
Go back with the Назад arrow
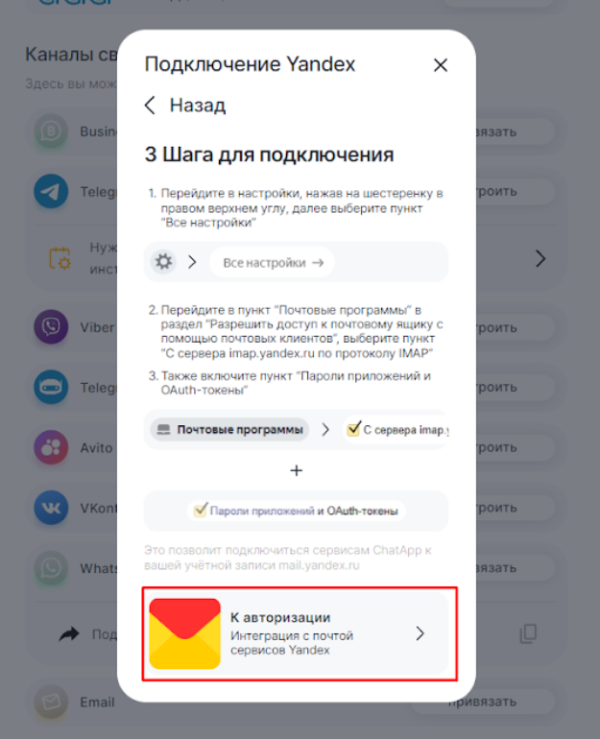click(x=150, y=106)
